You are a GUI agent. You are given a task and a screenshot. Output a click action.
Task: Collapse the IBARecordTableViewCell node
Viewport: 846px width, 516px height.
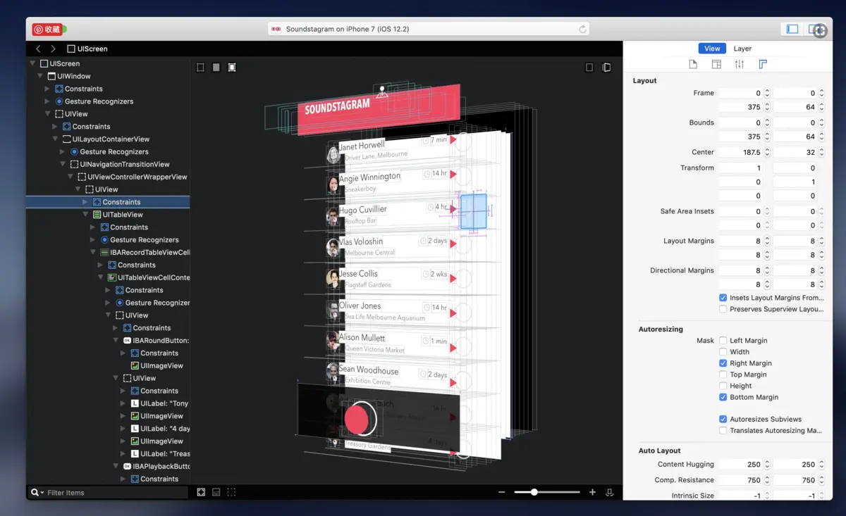[x=93, y=252]
